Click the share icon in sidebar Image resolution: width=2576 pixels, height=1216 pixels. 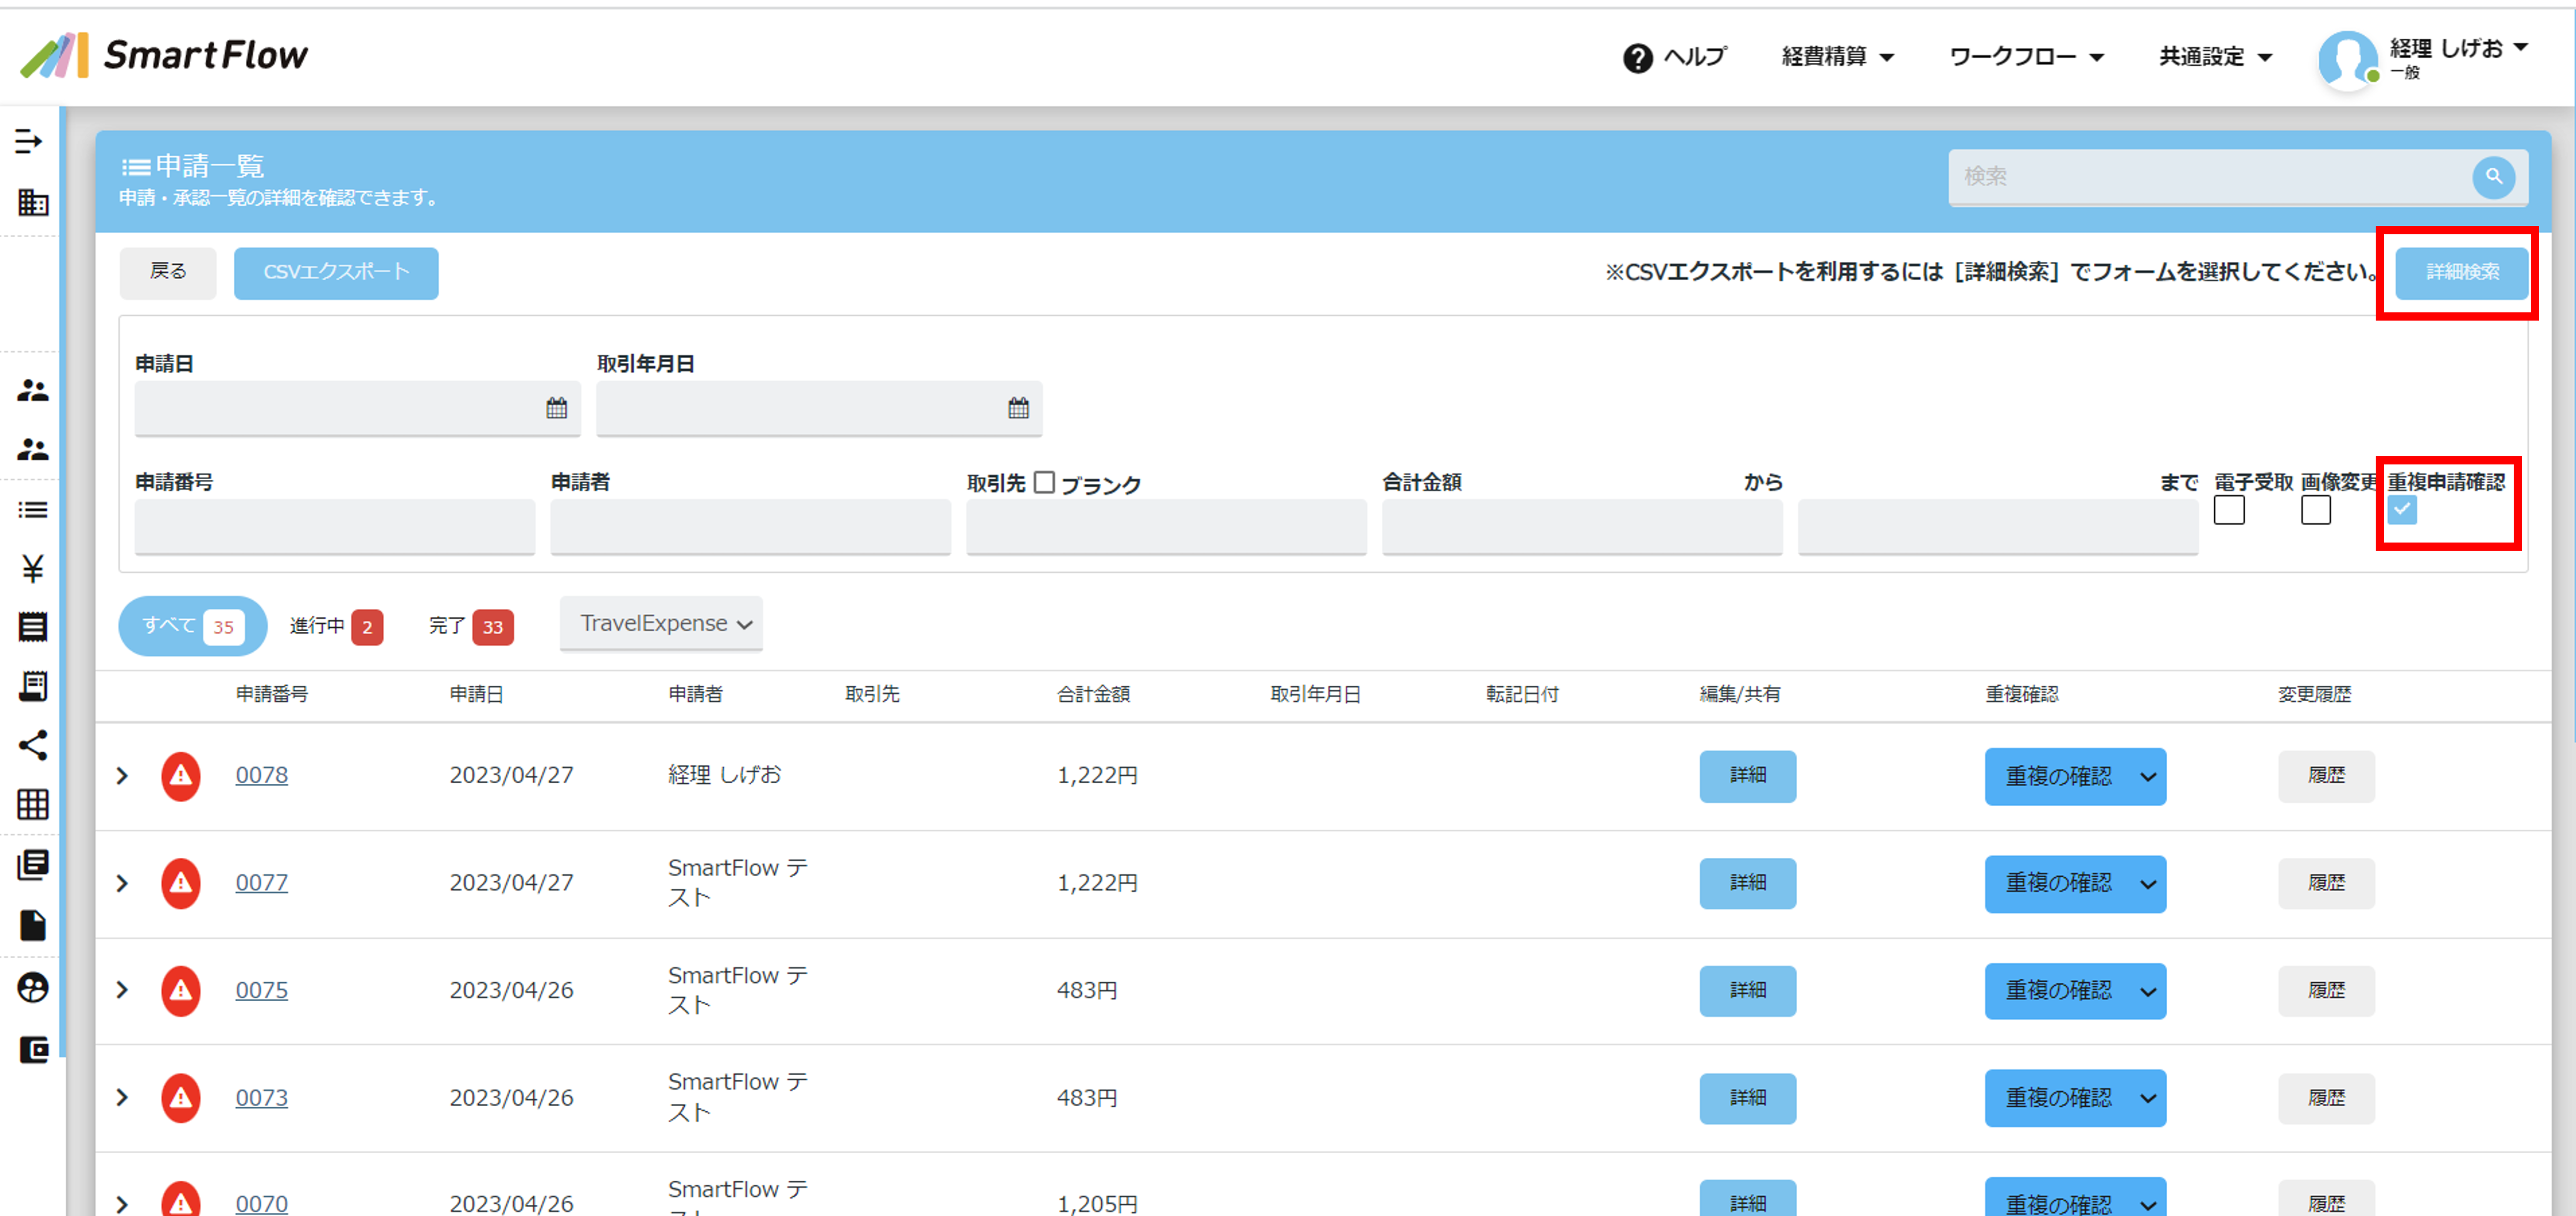[32, 745]
